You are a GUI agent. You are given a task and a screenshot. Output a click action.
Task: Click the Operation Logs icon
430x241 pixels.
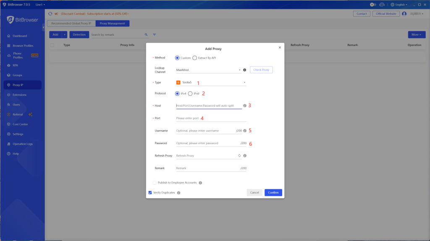9,144
